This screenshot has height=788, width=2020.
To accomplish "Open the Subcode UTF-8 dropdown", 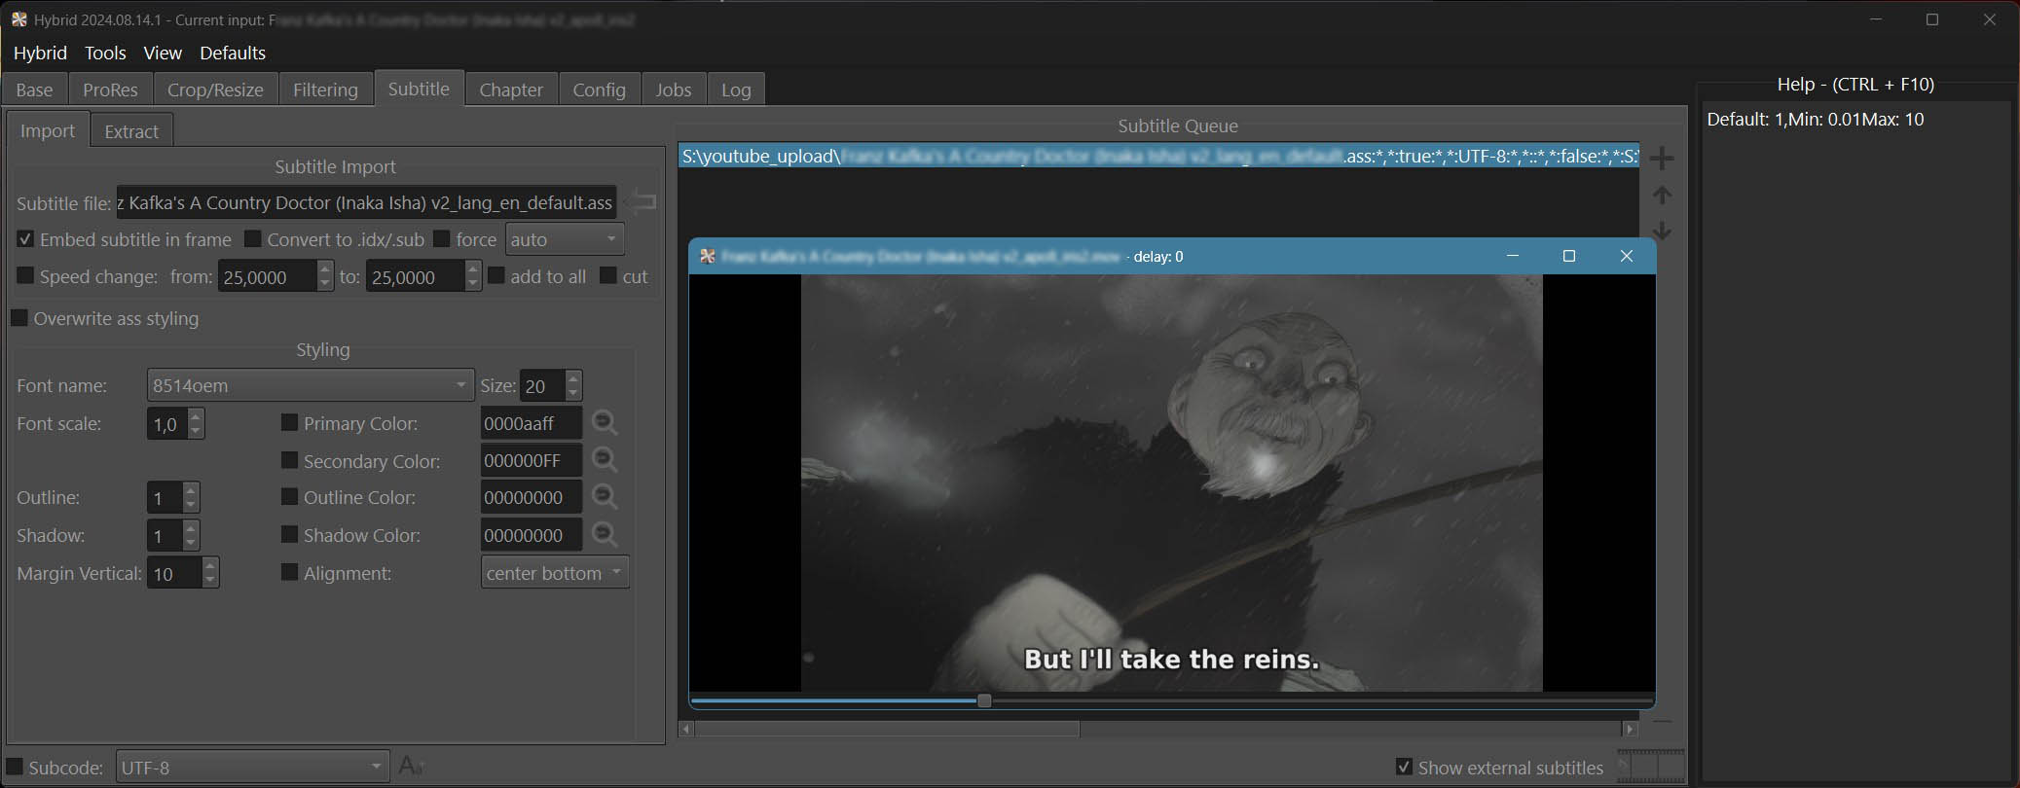I will pos(252,768).
